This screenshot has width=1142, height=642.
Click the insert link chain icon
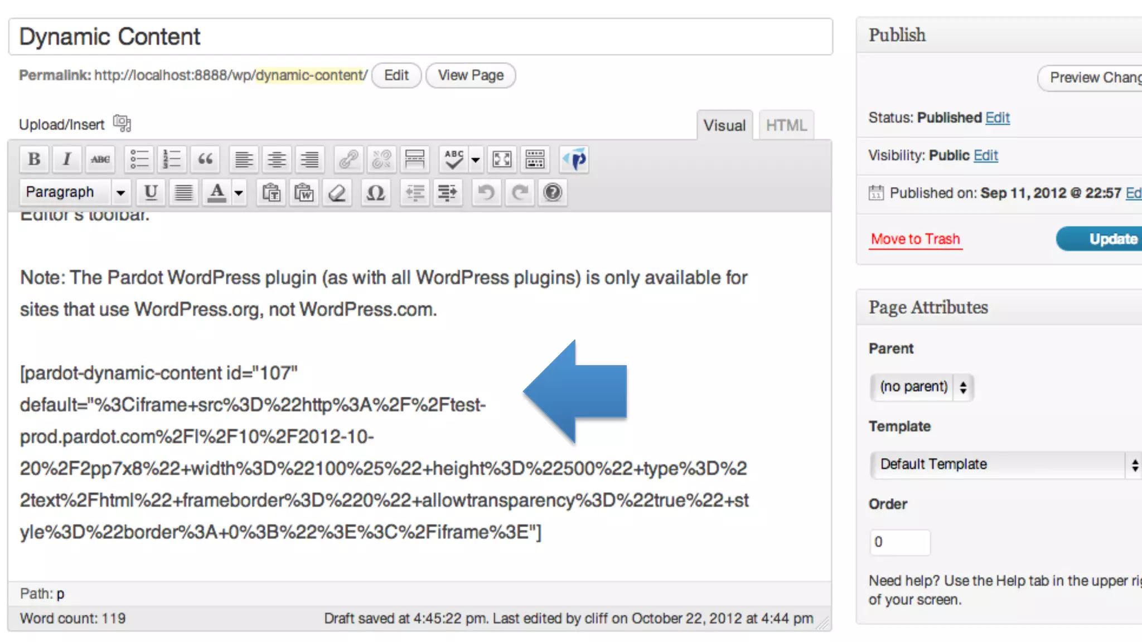(x=349, y=160)
